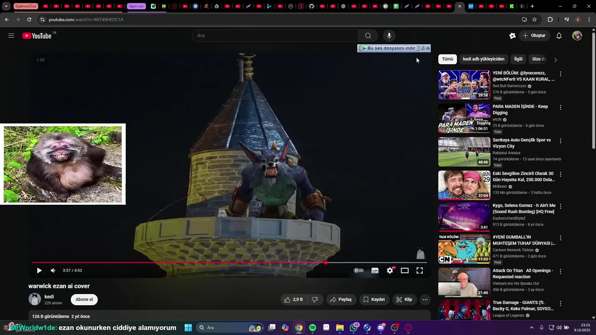The height and width of the screenshot is (335, 596).
Task: Seek using the red progress bar handle
Action: 325,263
